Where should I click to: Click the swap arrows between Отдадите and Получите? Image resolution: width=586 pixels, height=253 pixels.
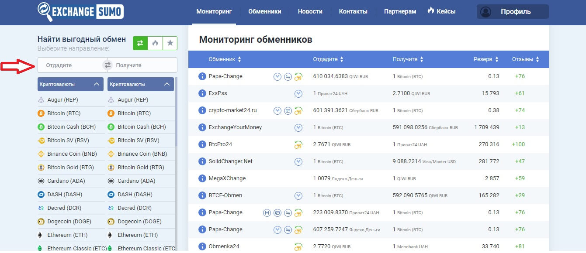[x=107, y=65]
